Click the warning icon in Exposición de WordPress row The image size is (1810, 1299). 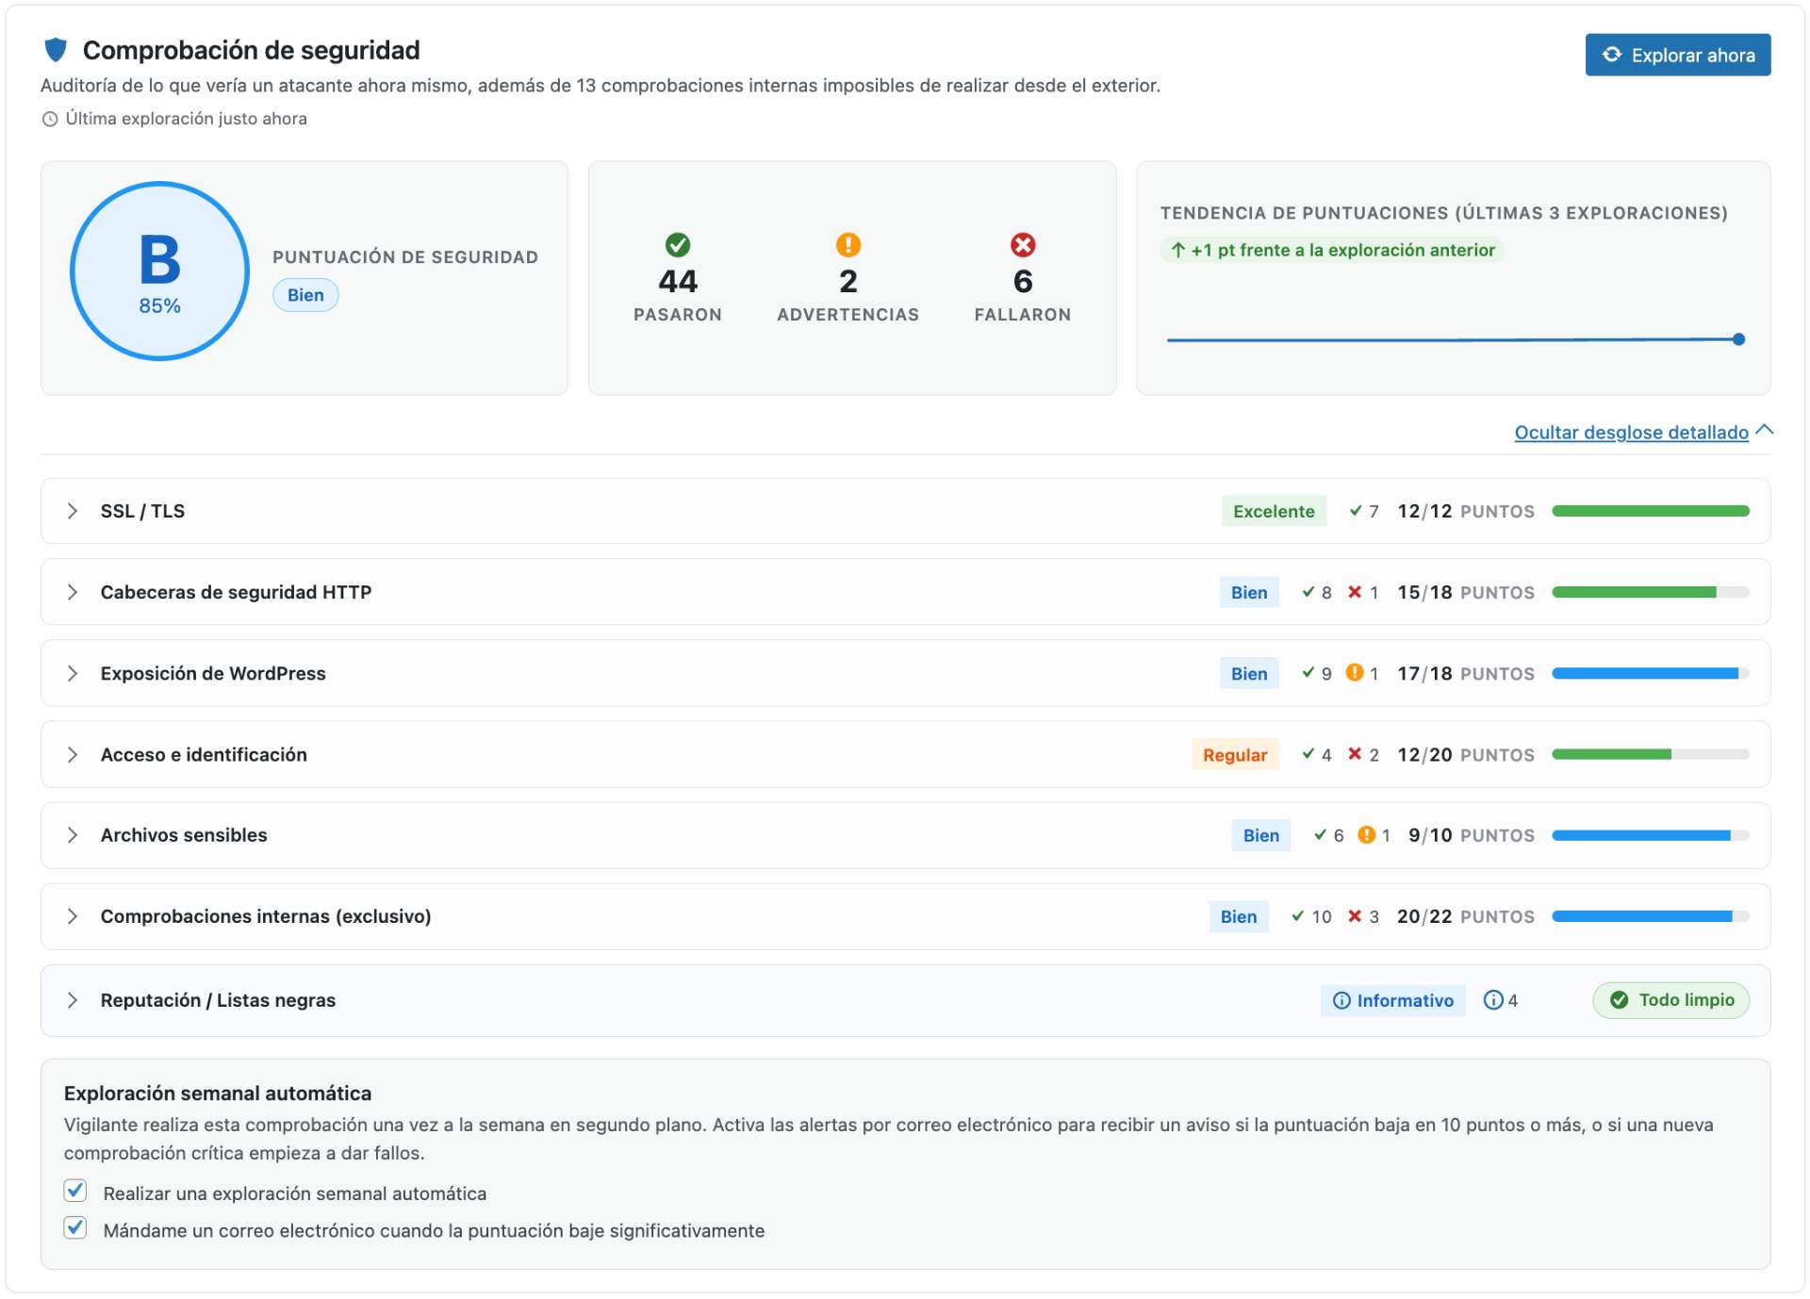(1355, 673)
